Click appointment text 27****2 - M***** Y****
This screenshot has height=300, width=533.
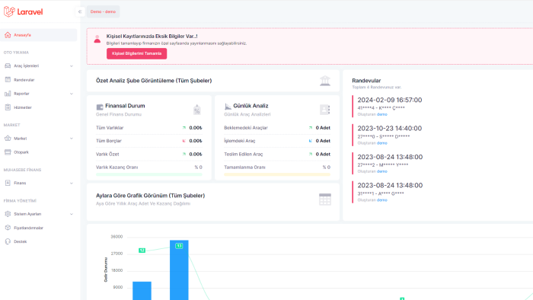point(383,165)
